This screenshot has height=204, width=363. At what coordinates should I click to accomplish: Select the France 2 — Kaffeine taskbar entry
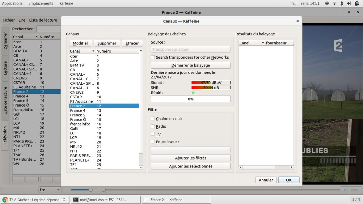point(176,200)
